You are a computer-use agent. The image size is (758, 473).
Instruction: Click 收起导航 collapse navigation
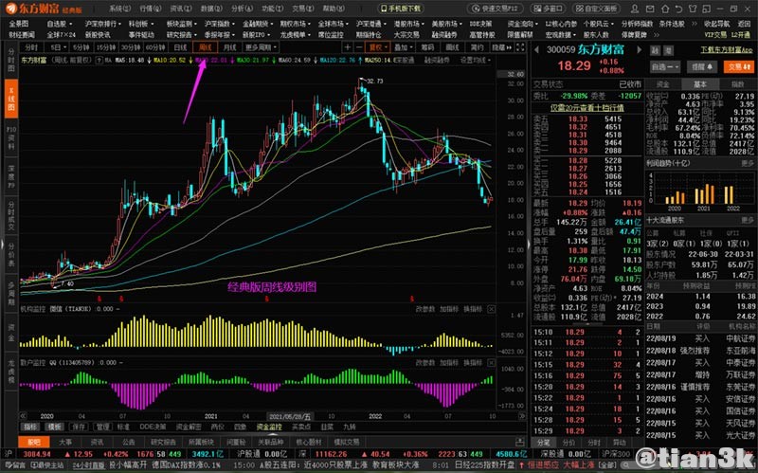pyautogui.click(x=716, y=24)
